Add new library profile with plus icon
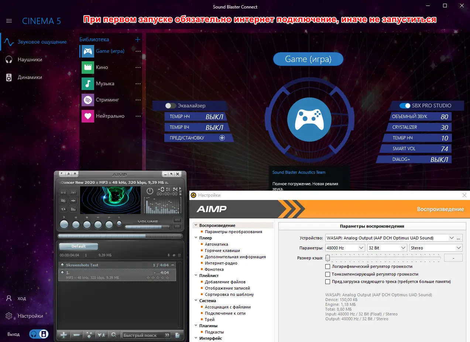 (x=138, y=39)
